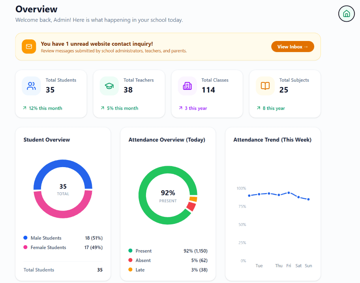Click the '5% (62)' absent value

coord(199,260)
